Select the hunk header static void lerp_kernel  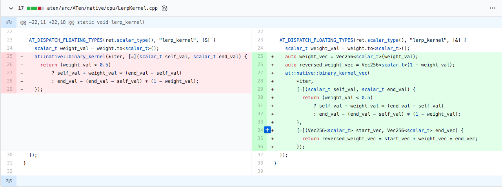(83, 22)
